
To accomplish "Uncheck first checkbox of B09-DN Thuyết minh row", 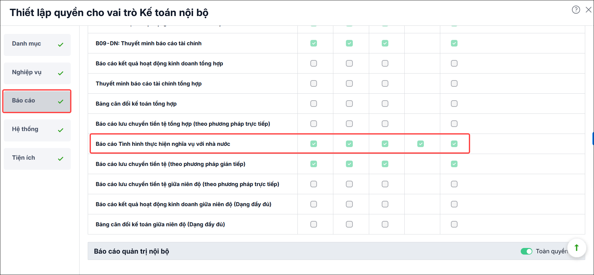I will [x=314, y=43].
